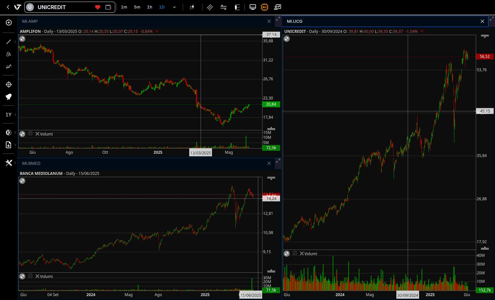This screenshot has height=300, width=495.
Task: Click the Unicredit chart round settings button
Action: pos(287,39)
